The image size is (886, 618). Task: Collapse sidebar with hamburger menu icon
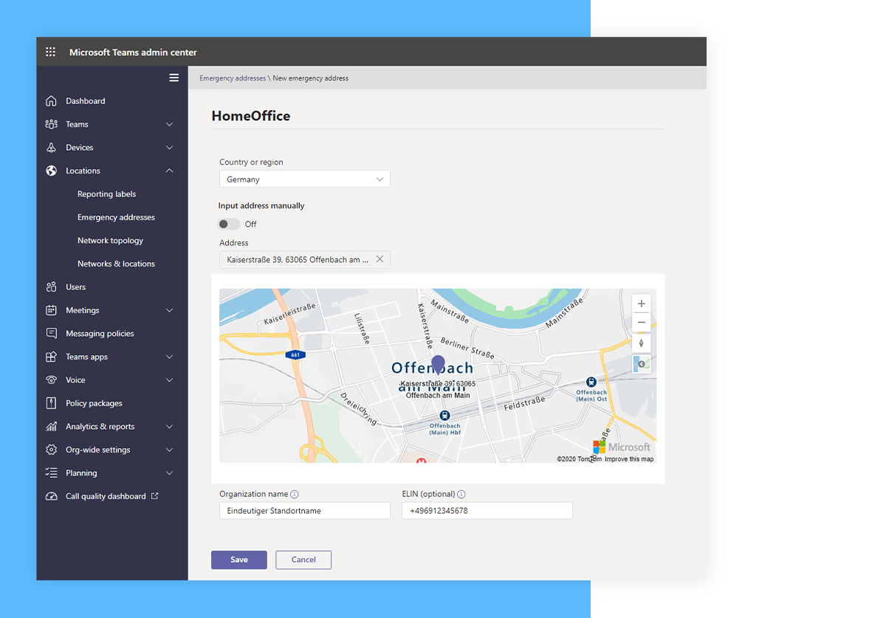pyautogui.click(x=174, y=78)
